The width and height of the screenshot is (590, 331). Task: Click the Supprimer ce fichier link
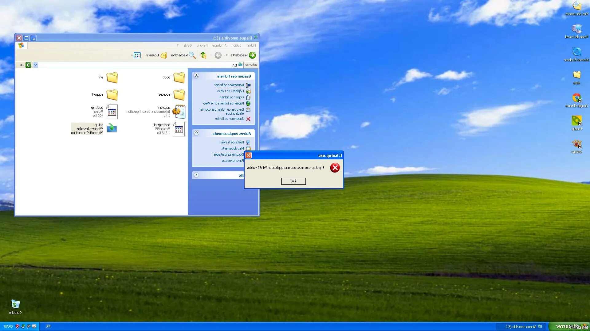pyautogui.click(x=229, y=119)
